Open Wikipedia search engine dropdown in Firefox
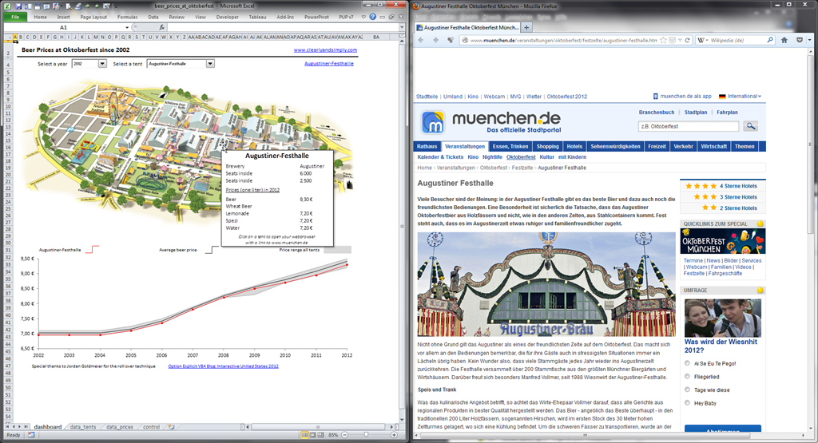The width and height of the screenshot is (818, 443). 705,40
